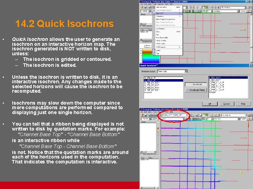
Task: Select the highlighted horizon in right list
Action: click(228, 78)
